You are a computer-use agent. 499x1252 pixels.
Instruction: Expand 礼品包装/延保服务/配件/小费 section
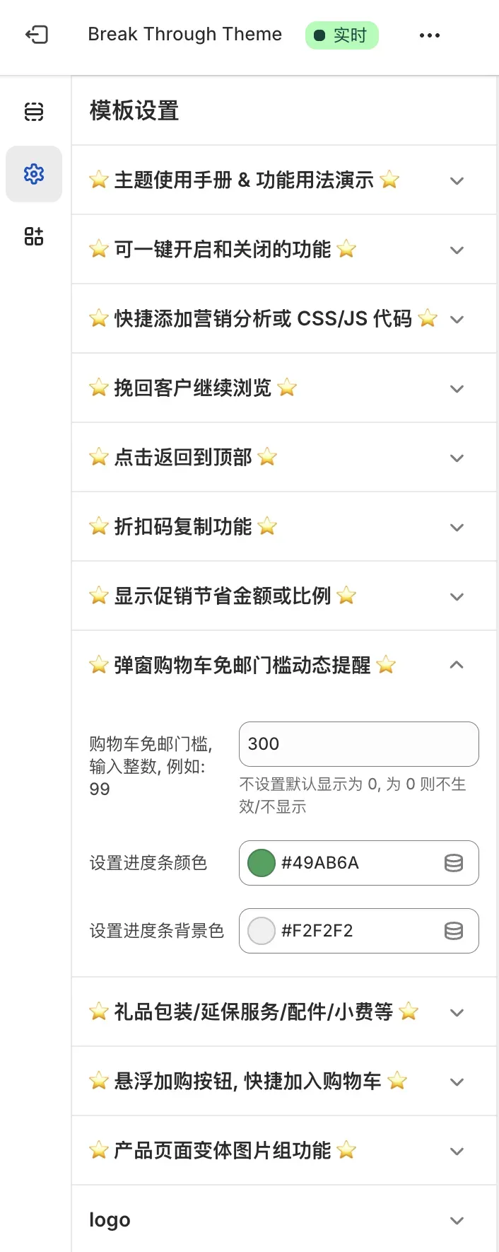457,1012
